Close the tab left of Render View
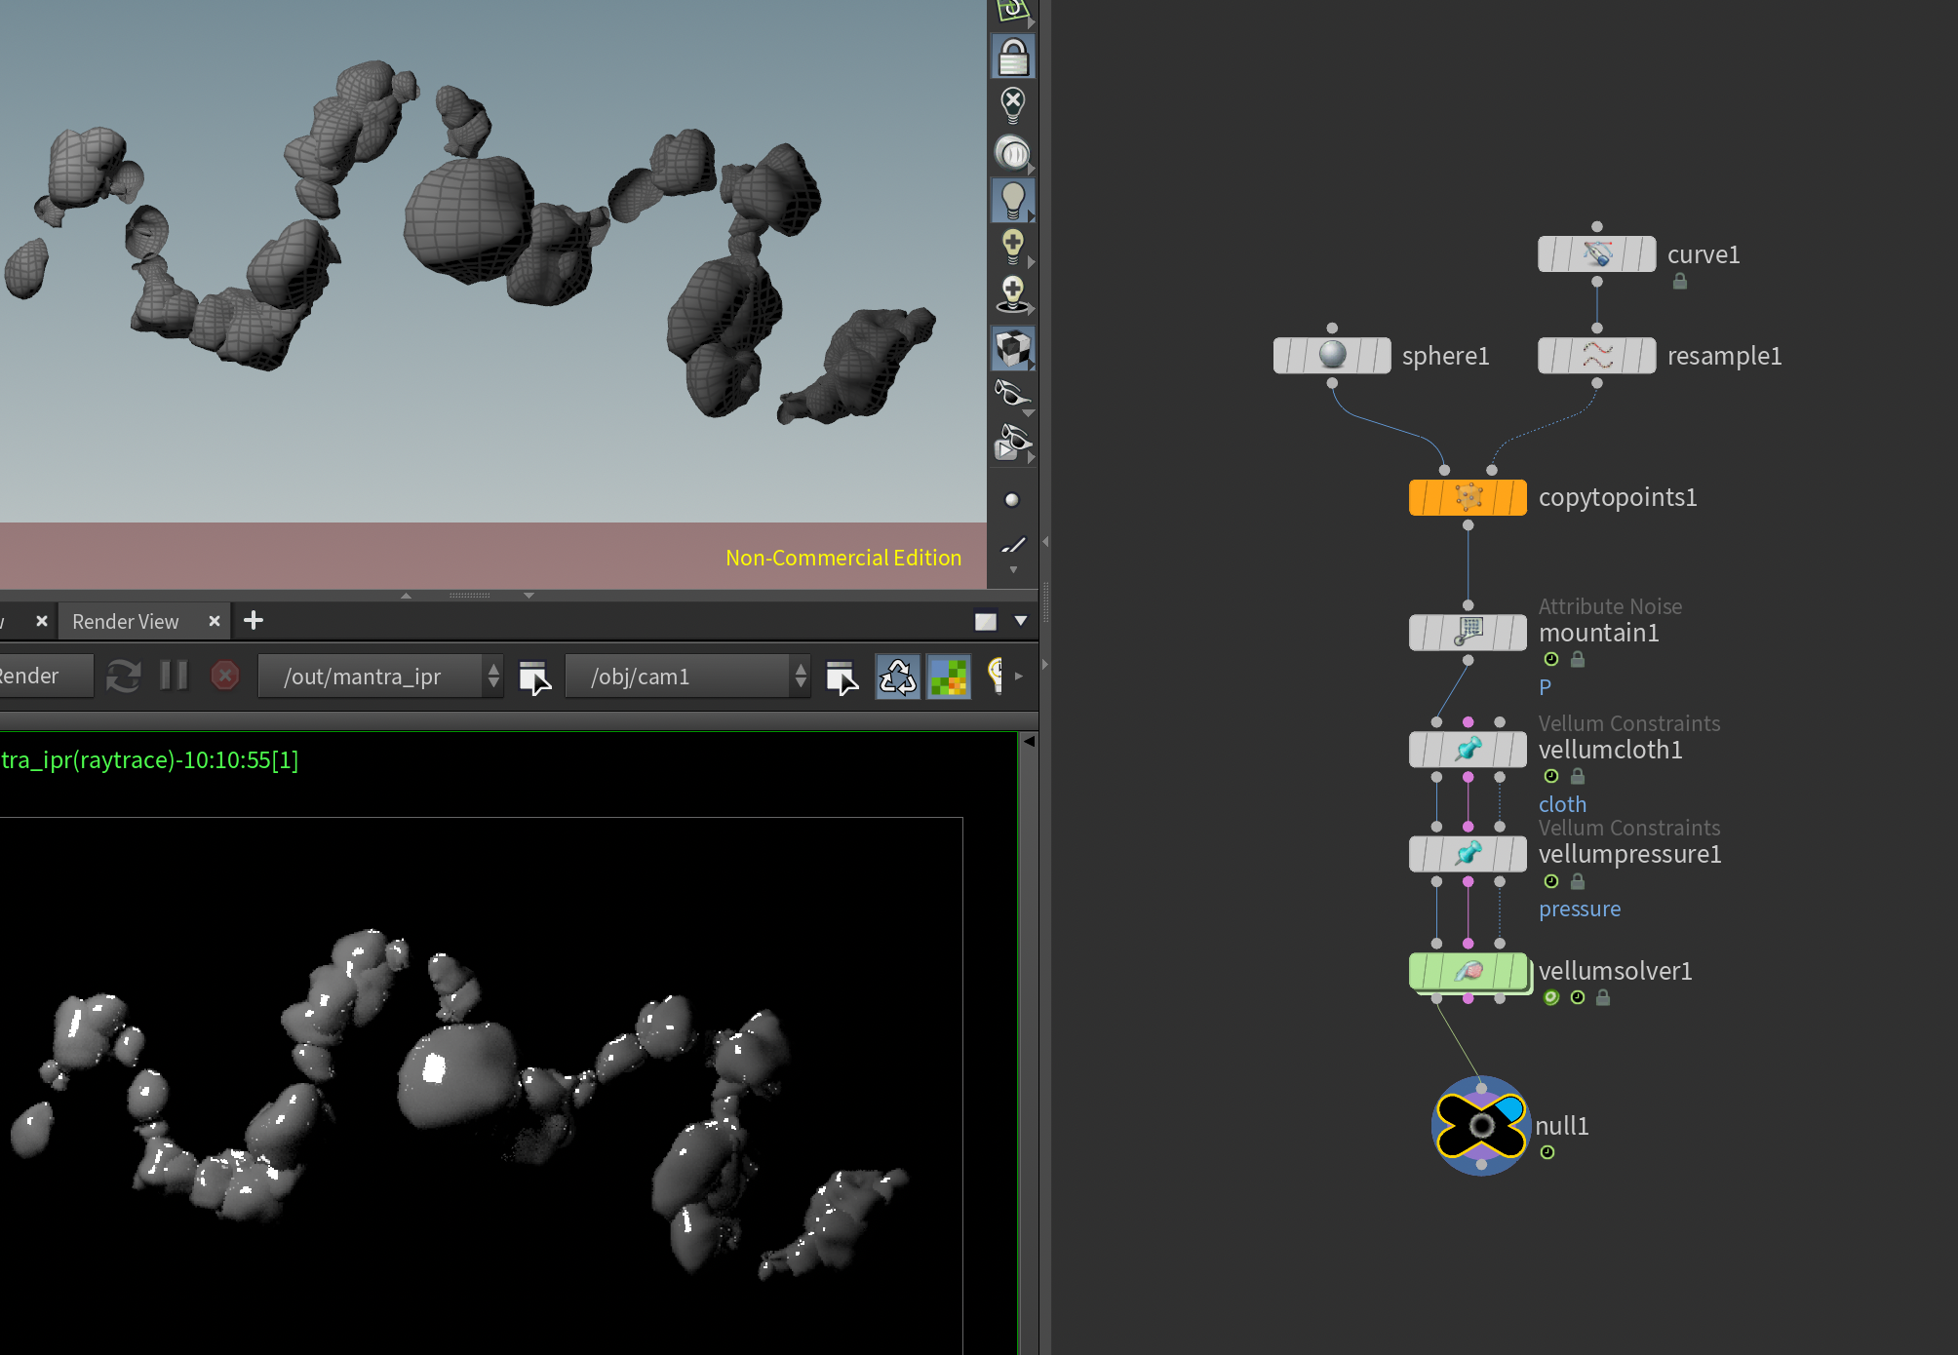The width and height of the screenshot is (1958, 1355). [42, 621]
